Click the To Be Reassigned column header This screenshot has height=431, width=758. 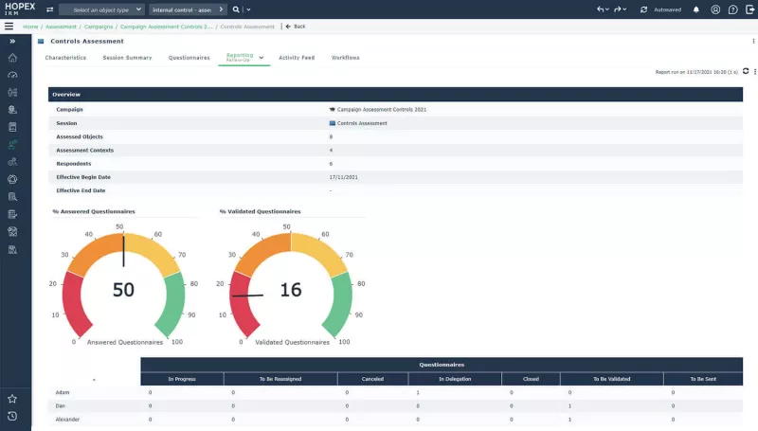click(x=280, y=379)
